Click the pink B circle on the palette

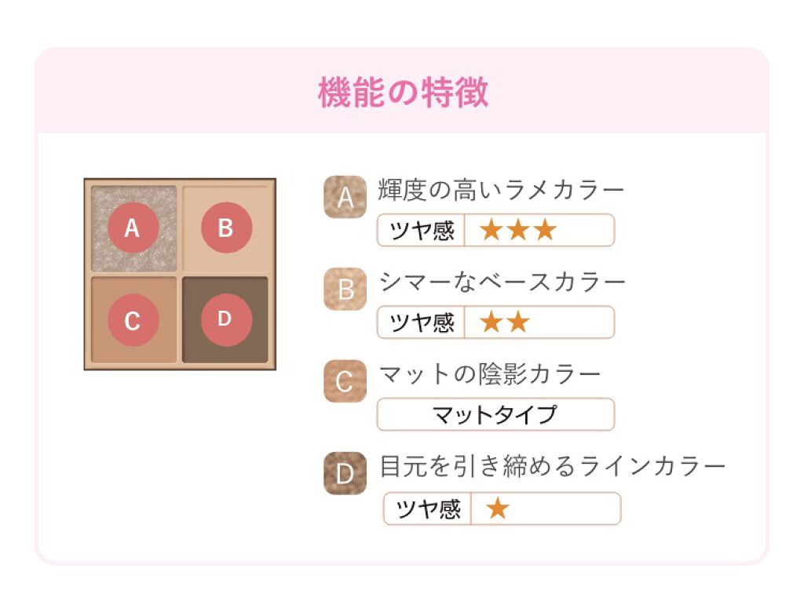point(226,228)
